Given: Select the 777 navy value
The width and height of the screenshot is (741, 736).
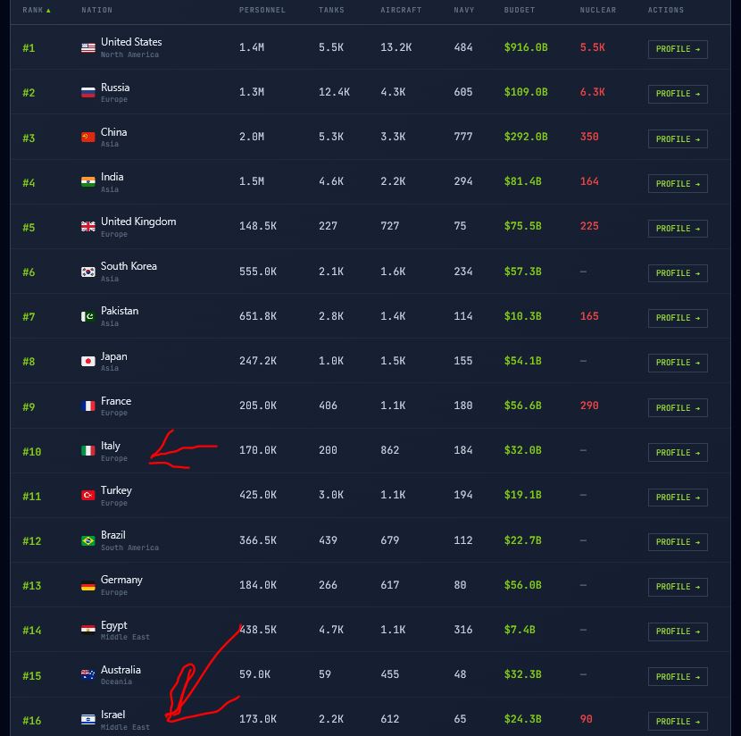Looking at the screenshot, I should pos(463,137).
